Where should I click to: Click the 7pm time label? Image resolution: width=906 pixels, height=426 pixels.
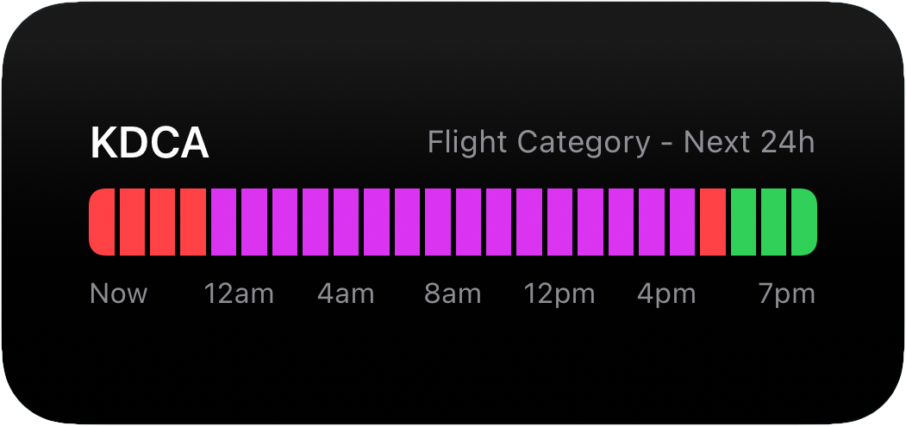(x=787, y=293)
